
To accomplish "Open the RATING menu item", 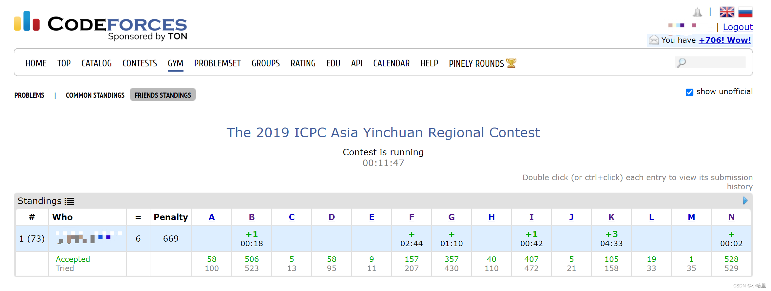I will pos(303,63).
